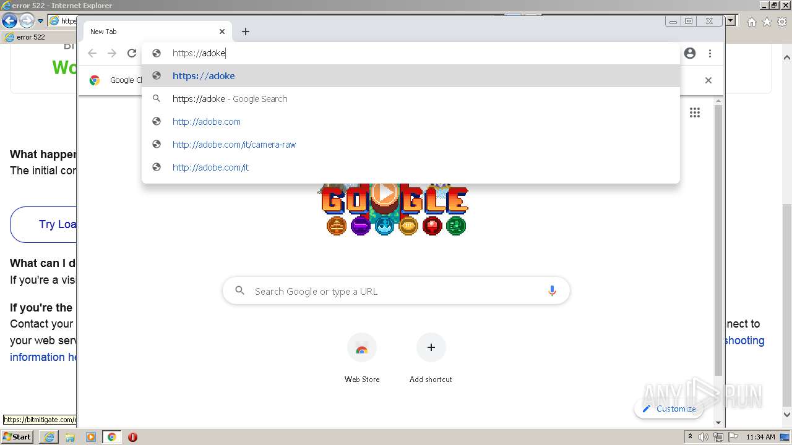The height and width of the screenshot is (445, 792).
Task: Click the Chrome address bar text
Action: (199, 53)
